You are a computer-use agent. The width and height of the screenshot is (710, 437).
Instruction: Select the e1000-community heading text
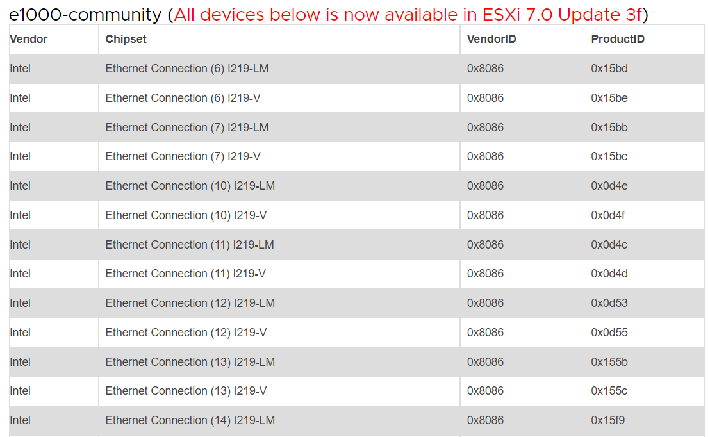point(85,15)
